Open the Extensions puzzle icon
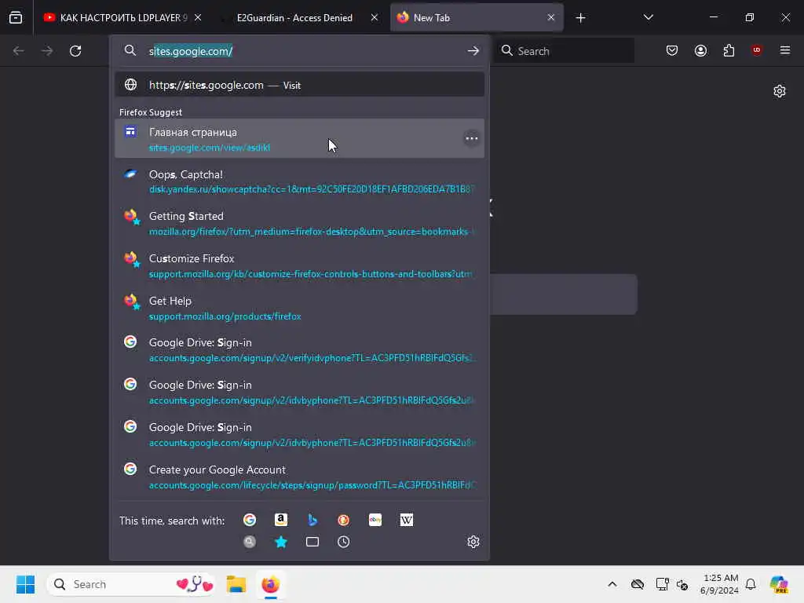 [x=729, y=51]
